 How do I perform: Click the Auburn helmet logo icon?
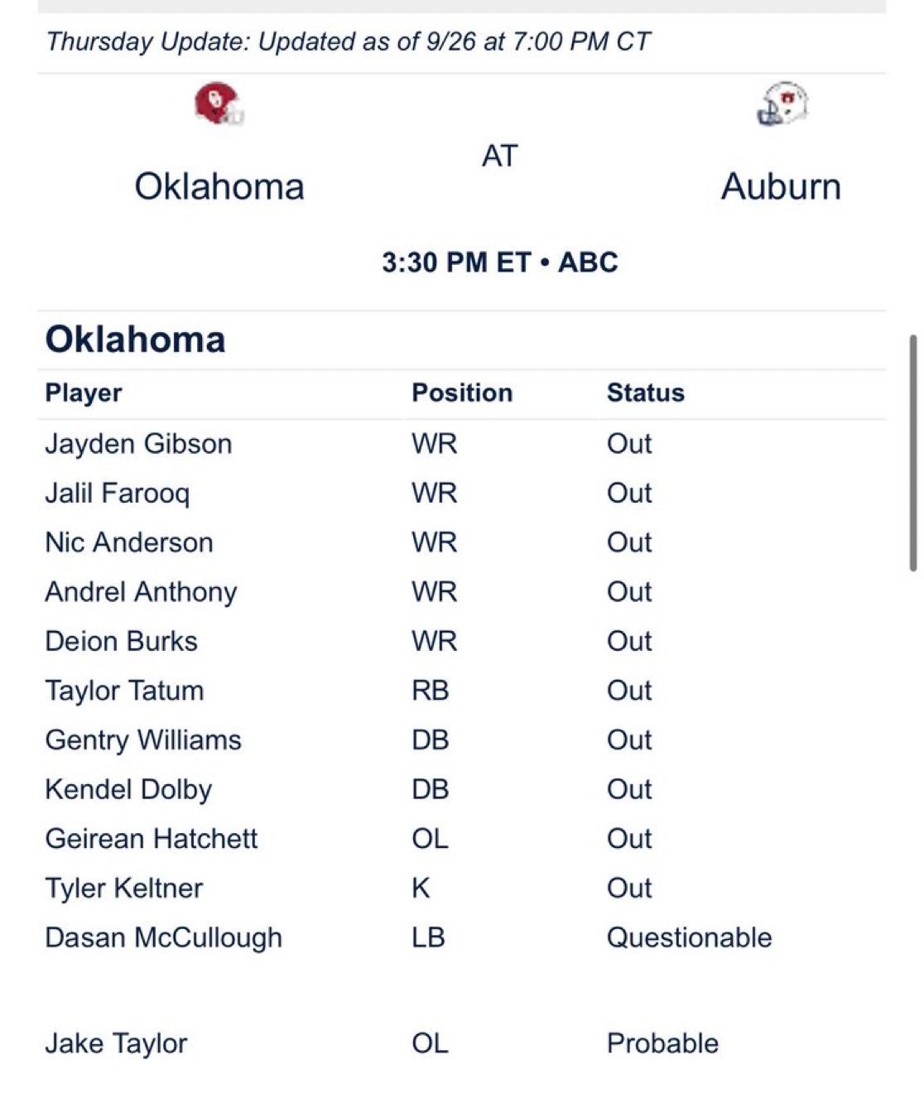(x=782, y=104)
